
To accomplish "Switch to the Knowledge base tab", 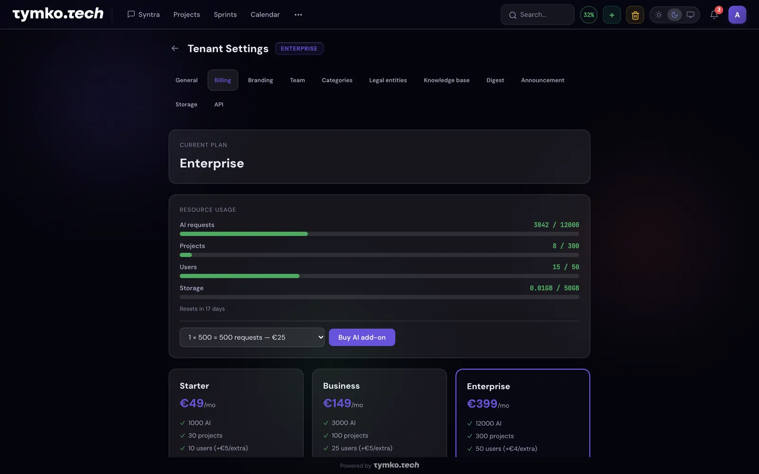I will pos(446,80).
